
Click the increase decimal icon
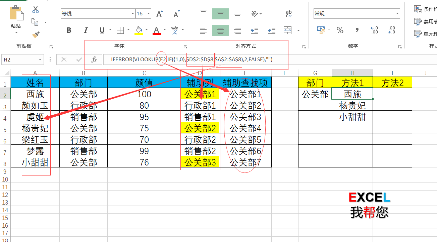[374, 30]
